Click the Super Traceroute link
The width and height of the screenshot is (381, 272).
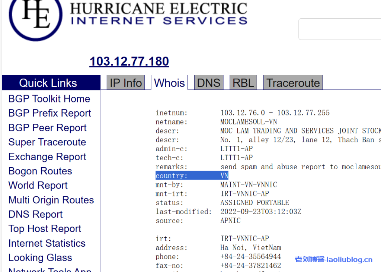click(x=47, y=142)
